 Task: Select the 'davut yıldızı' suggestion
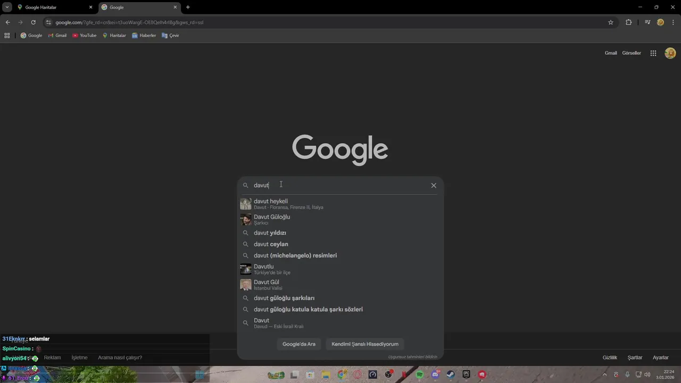pos(340,233)
